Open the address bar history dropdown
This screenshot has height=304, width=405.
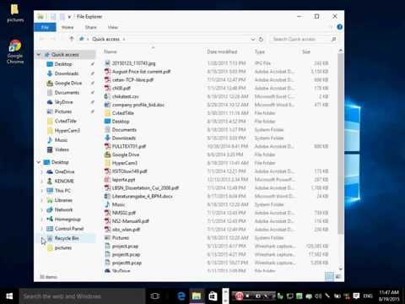click(253, 39)
